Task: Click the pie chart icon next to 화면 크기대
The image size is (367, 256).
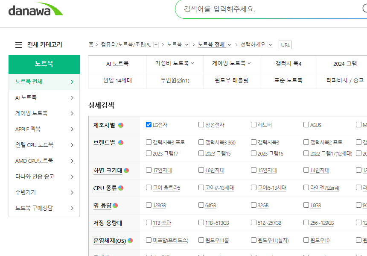Action: (x=126, y=171)
